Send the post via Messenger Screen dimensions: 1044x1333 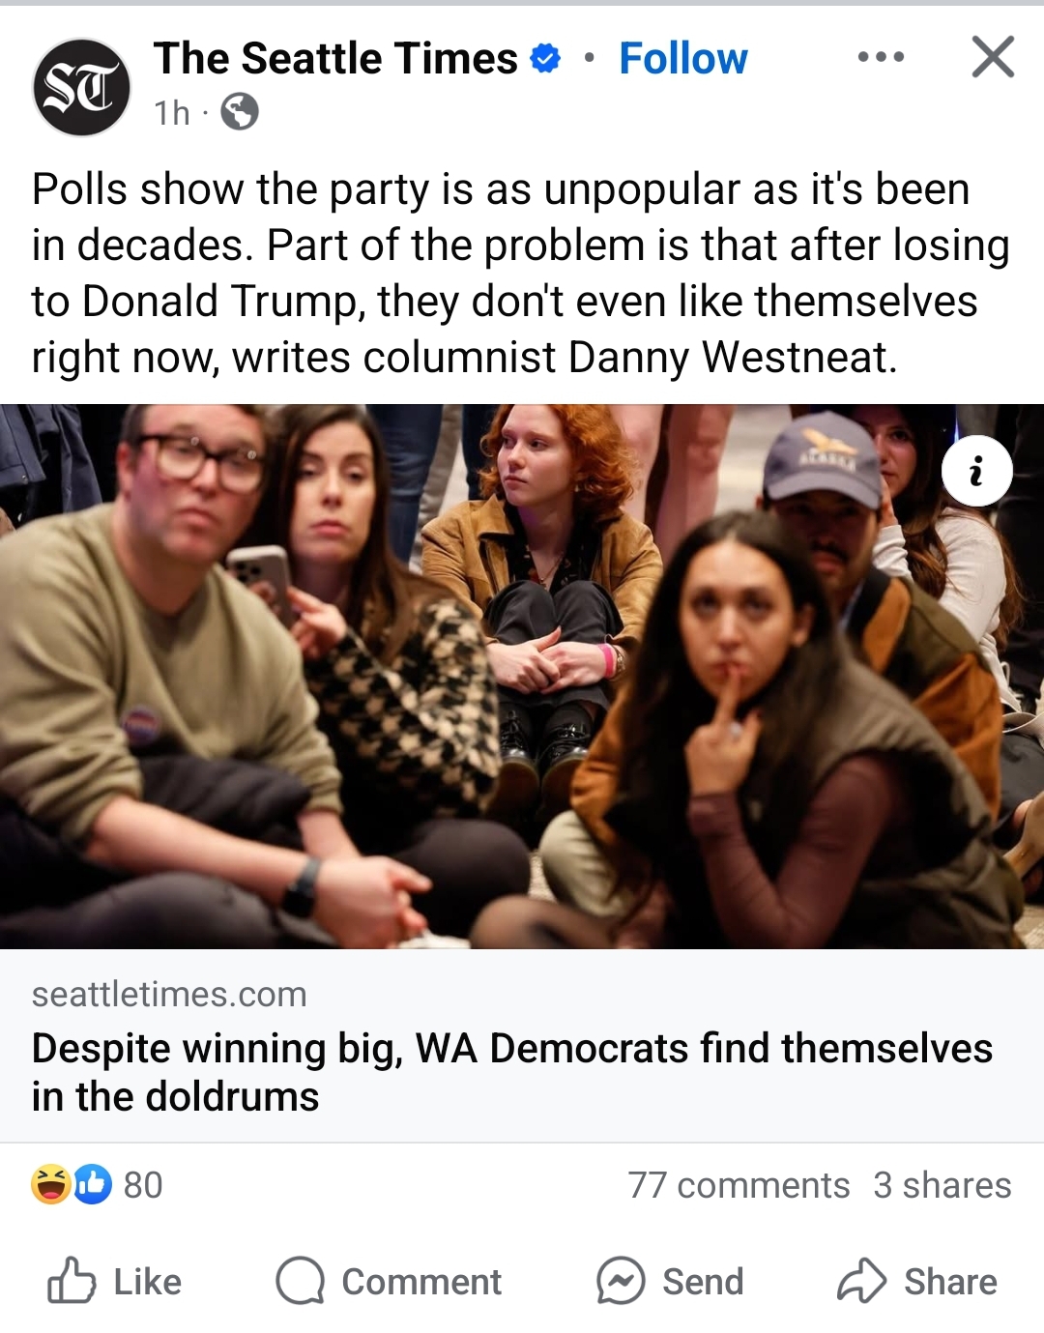(x=670, y=1282)
